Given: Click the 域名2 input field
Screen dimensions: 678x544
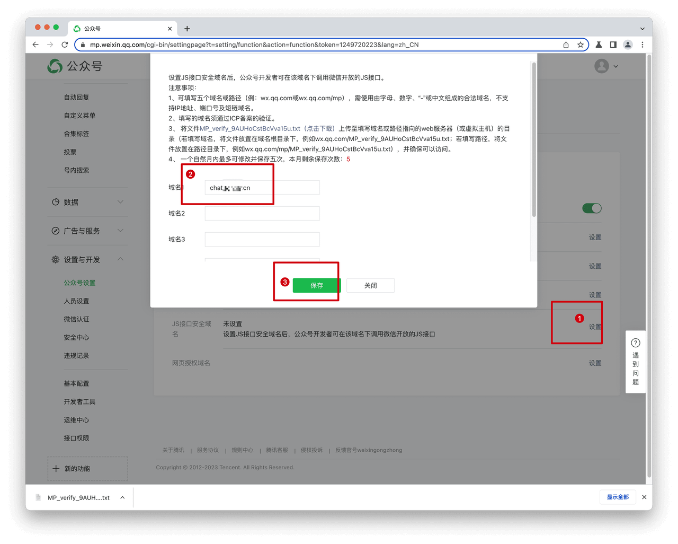Looking at the screenshot, I should [x=262, y=213].
